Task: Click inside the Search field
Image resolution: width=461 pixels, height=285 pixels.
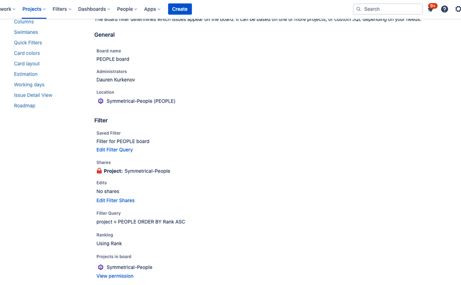Action: (388, 9)
